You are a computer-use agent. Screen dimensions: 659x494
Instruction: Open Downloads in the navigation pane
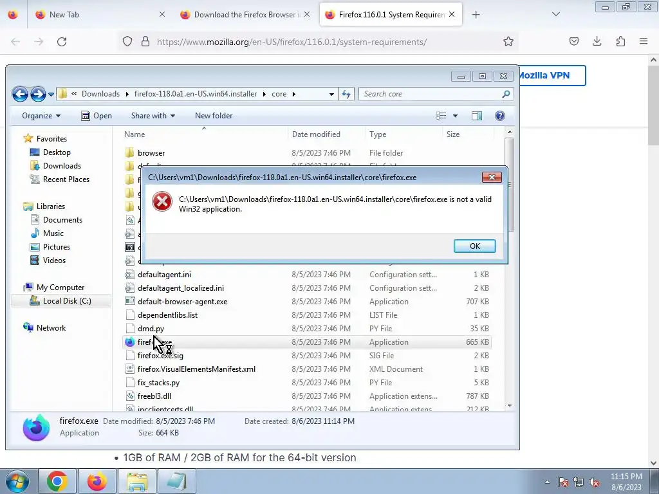click(x=62, y=166)
